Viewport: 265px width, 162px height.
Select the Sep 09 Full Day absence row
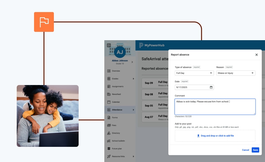pyautogui.click(x=155, y=83)
